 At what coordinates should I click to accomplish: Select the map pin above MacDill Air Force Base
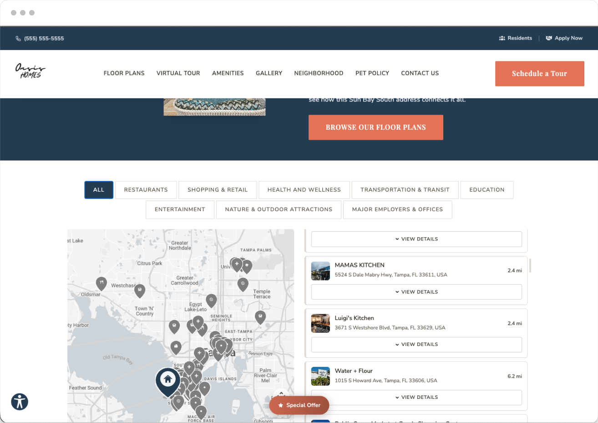click(201, 412)
